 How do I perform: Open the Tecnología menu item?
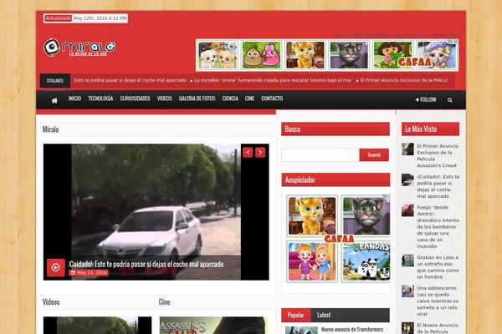tap(100, 99)
